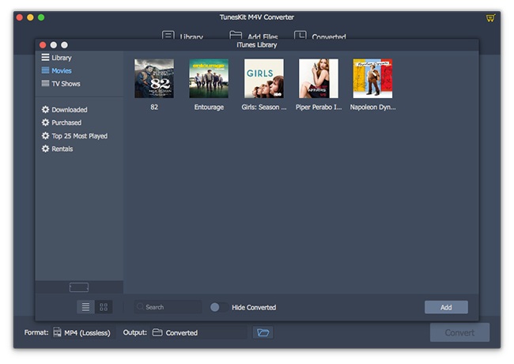The image size is (514, 364).
Task: Click the 'Piper Perabo I...' title text
Action: (x=319, y=108)
